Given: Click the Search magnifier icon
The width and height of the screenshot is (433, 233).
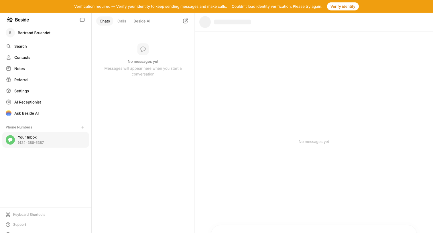Looking at the screenshot, I should (9, 46).
